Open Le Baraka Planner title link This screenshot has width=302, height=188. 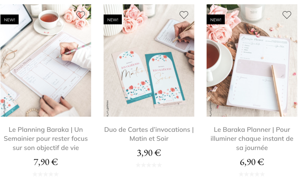(252, 139)
